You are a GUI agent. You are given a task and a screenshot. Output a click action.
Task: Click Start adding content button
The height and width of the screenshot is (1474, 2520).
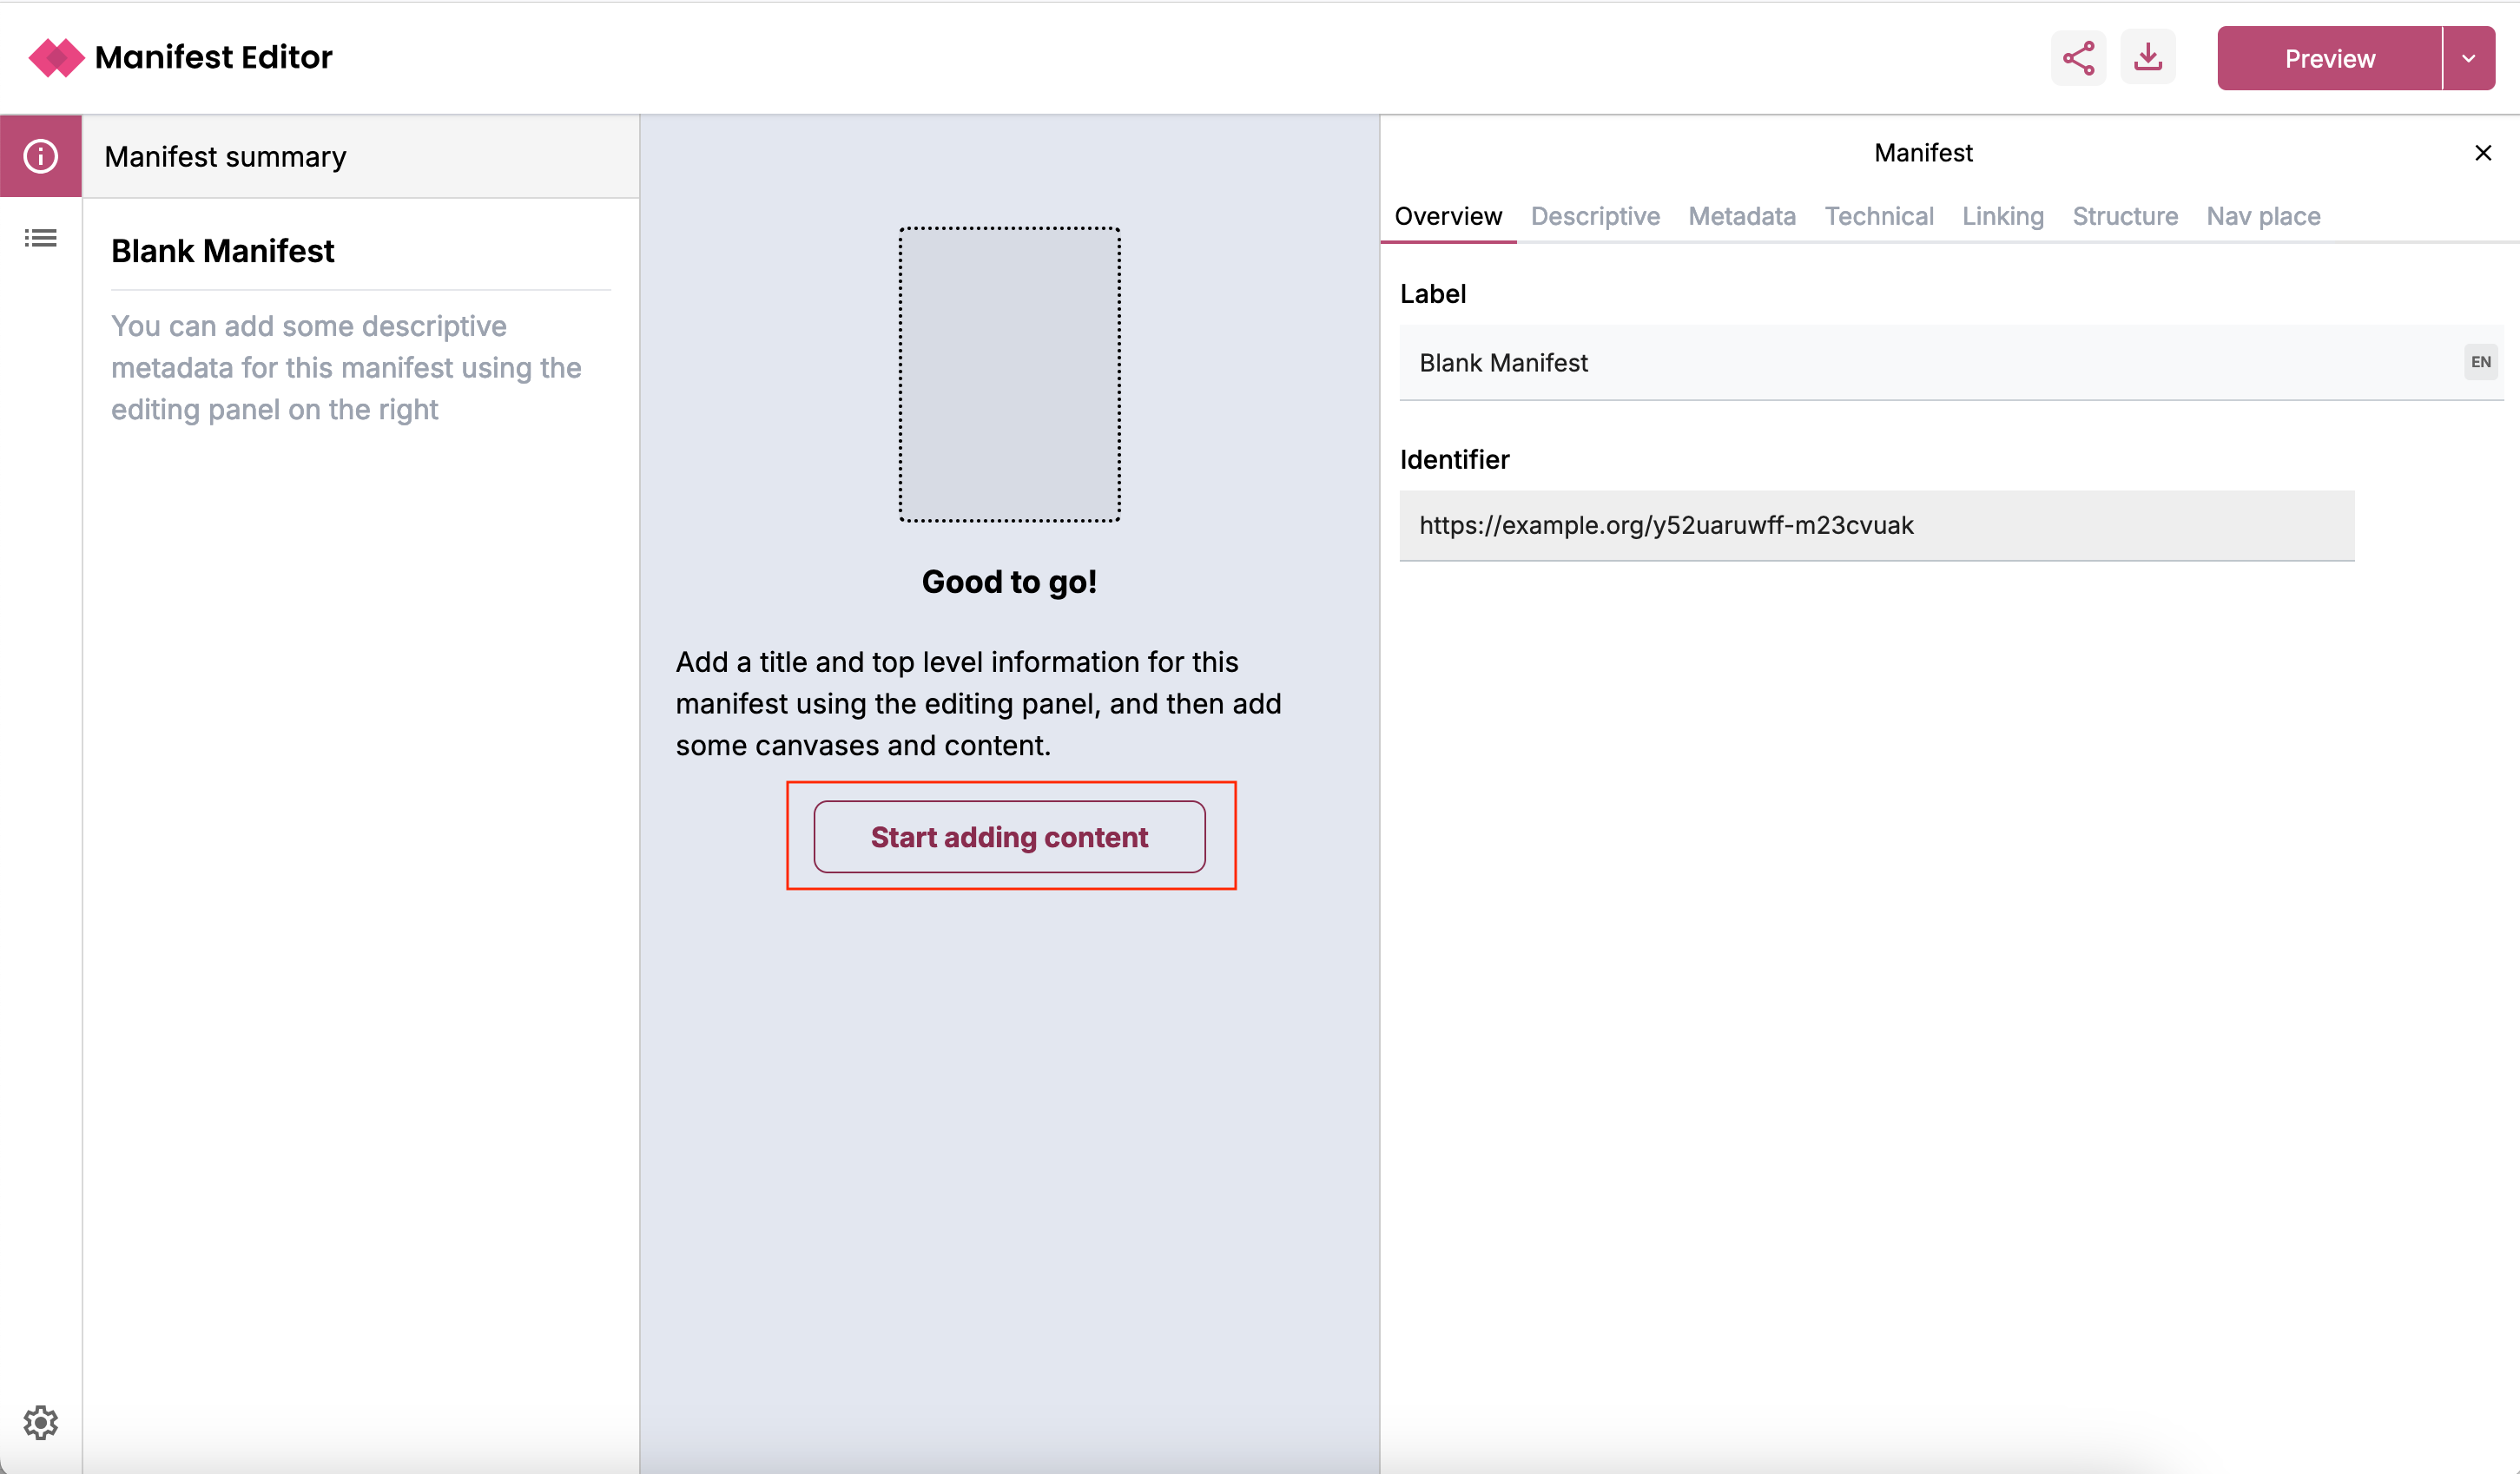(x=1009, y=835)
